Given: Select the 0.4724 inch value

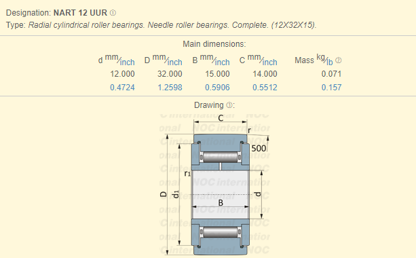Looking at the screenshot, I should [122, 88].
